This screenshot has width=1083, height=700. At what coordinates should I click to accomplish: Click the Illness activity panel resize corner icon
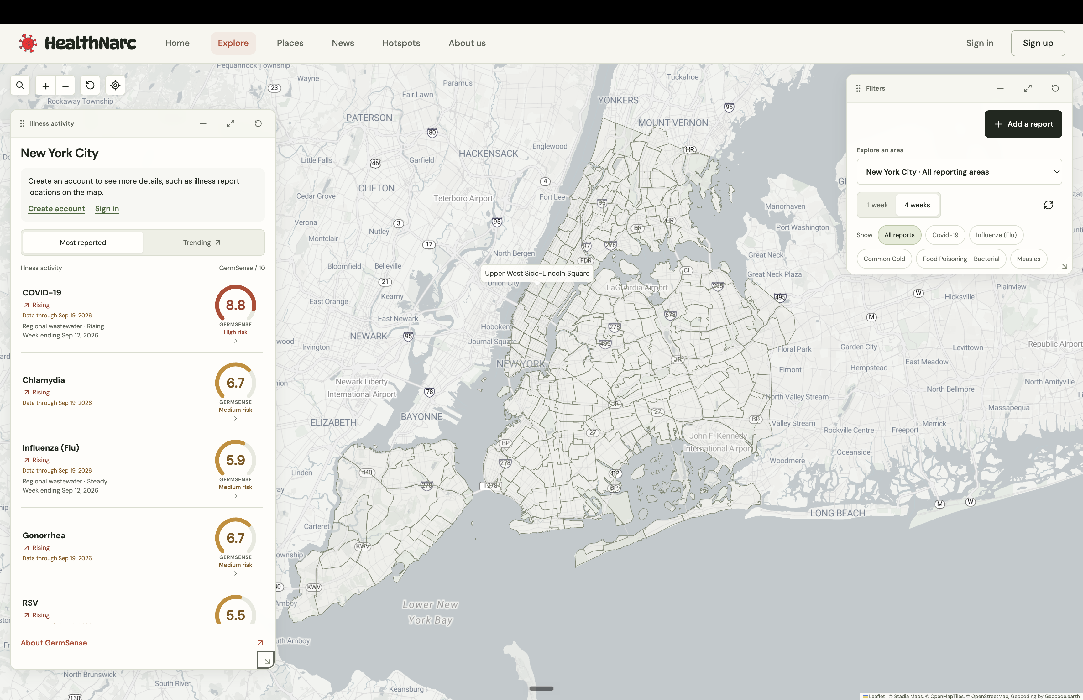point(266,660)
